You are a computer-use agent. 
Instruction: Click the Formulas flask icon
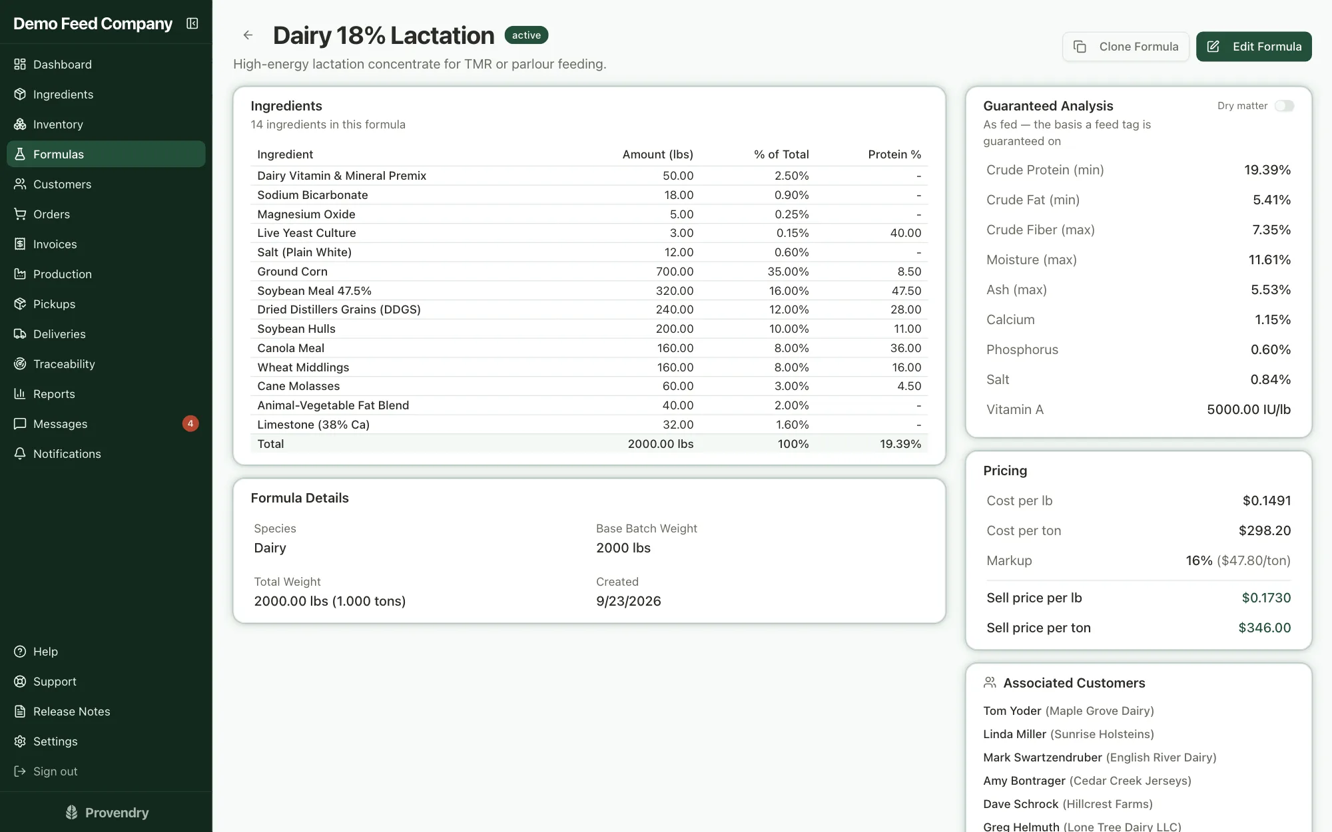(20, 154)
